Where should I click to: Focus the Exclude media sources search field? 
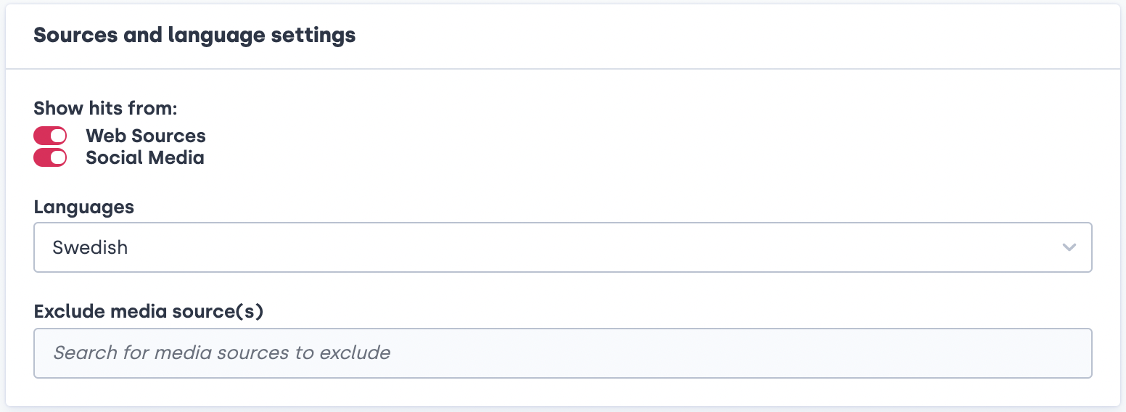point(562,353)
